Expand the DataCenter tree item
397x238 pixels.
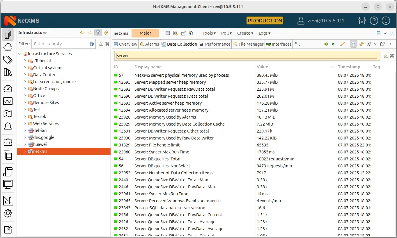(25, 74)
